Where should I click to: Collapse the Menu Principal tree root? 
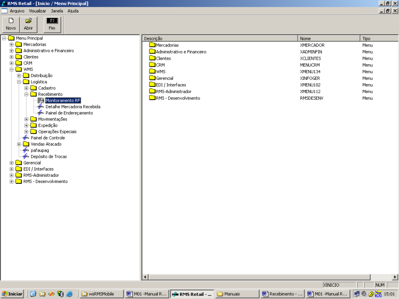pyautogui.click(x=4, y=38)
